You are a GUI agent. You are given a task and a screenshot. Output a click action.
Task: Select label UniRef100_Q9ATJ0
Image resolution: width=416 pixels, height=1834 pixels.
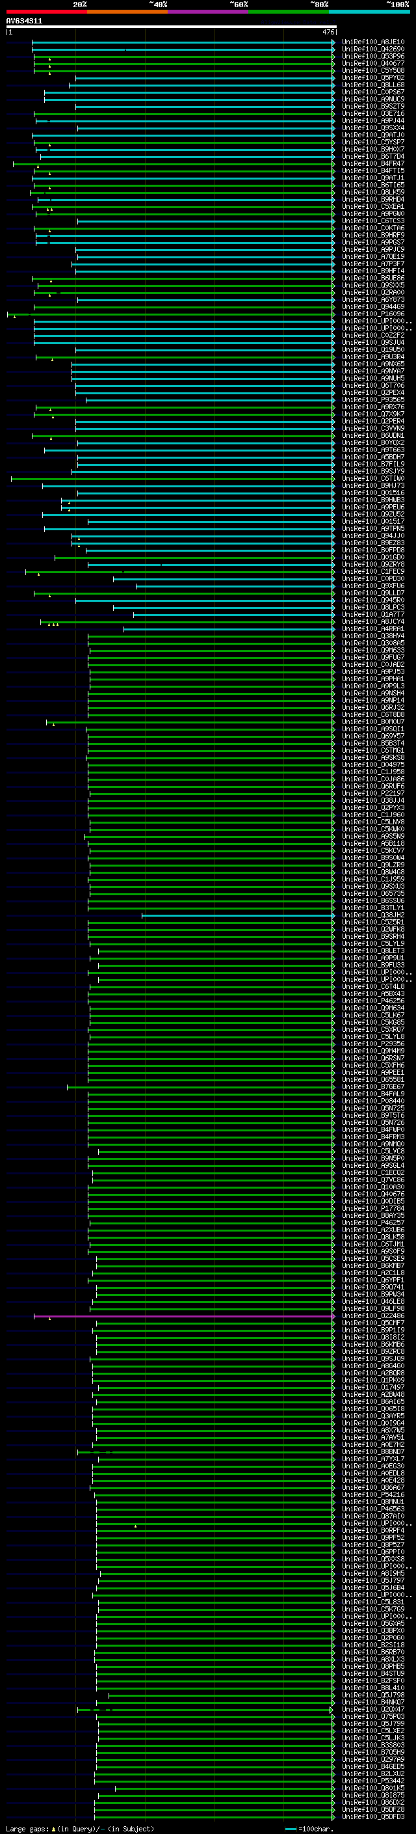[x=373, y=135]
